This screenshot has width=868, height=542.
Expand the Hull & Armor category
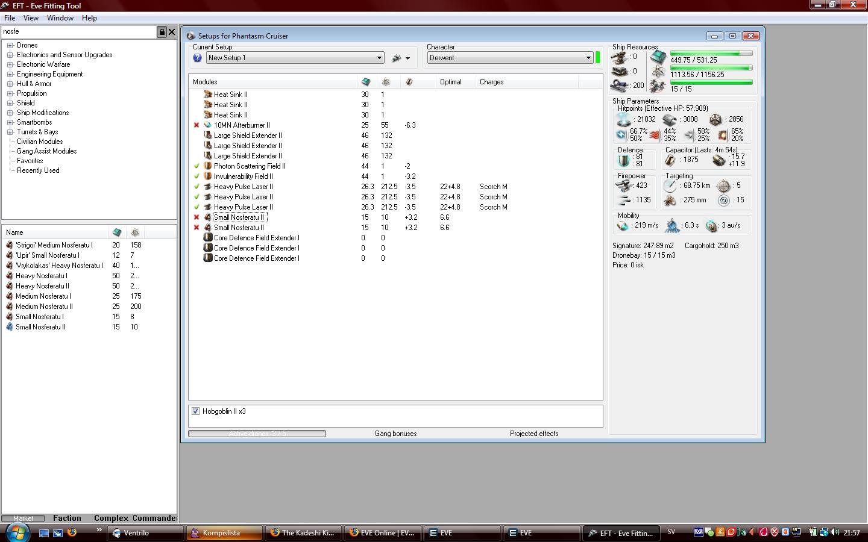click(10, 84)
